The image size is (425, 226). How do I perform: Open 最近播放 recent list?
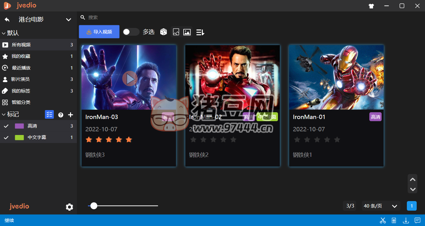(38, 68)
